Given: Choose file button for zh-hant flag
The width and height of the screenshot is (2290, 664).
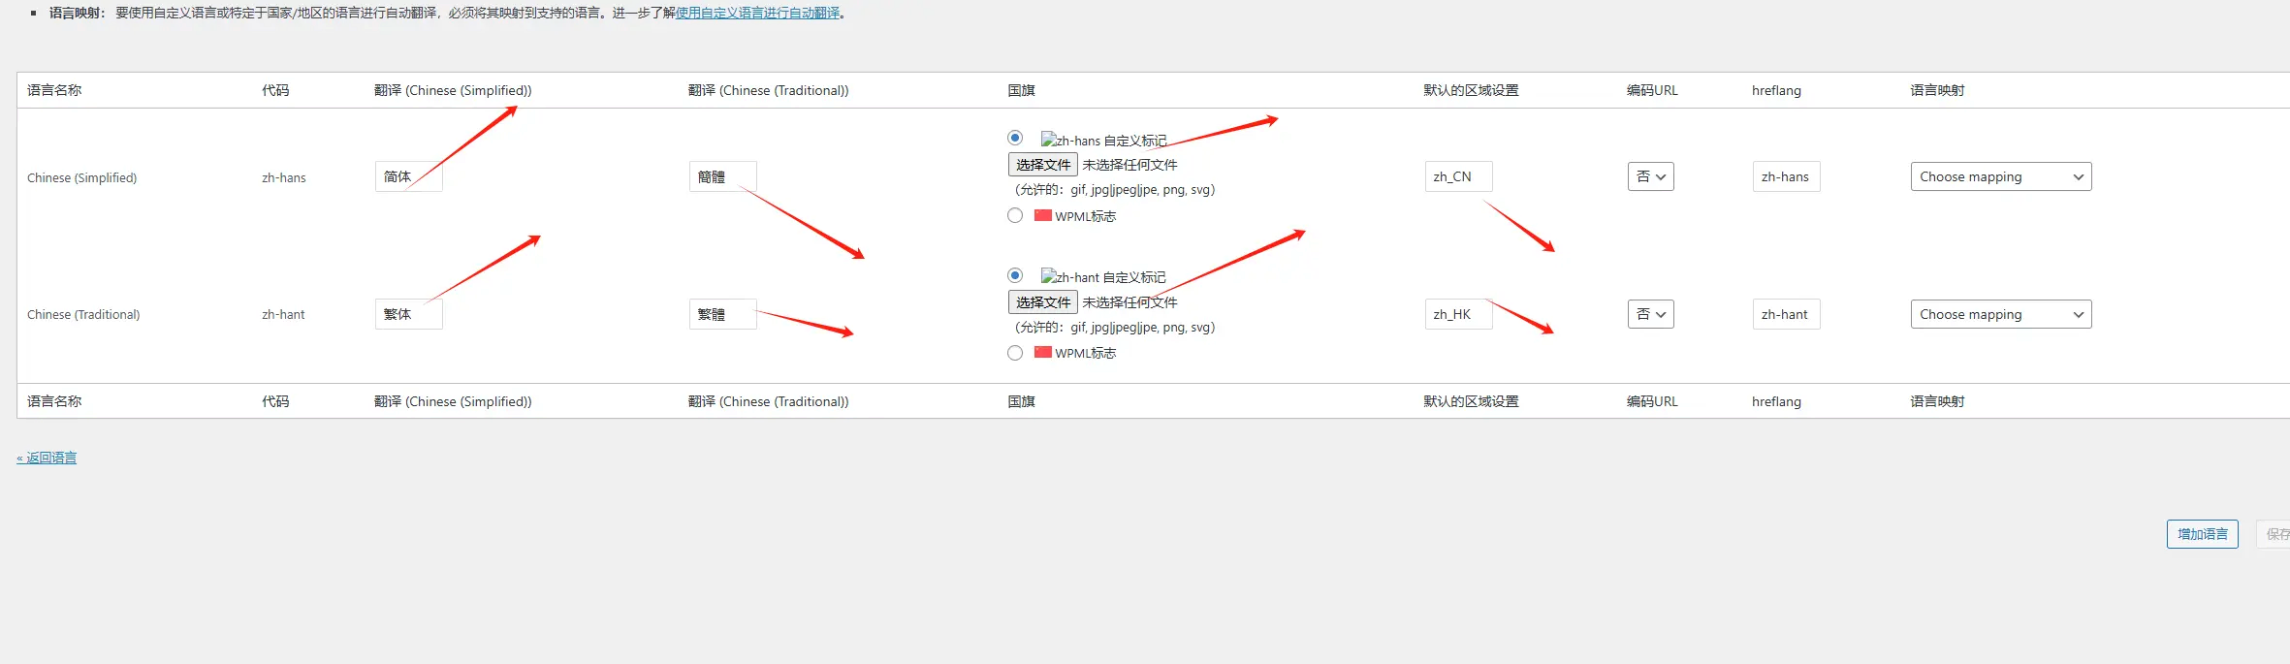Looking at the screenshot, I should point(1043,302).
